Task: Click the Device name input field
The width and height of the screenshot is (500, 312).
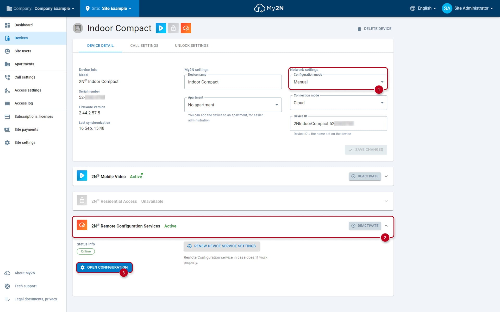Action: coord(233,82)
